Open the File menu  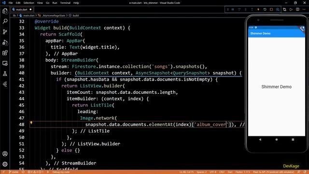tap(11, 3)
